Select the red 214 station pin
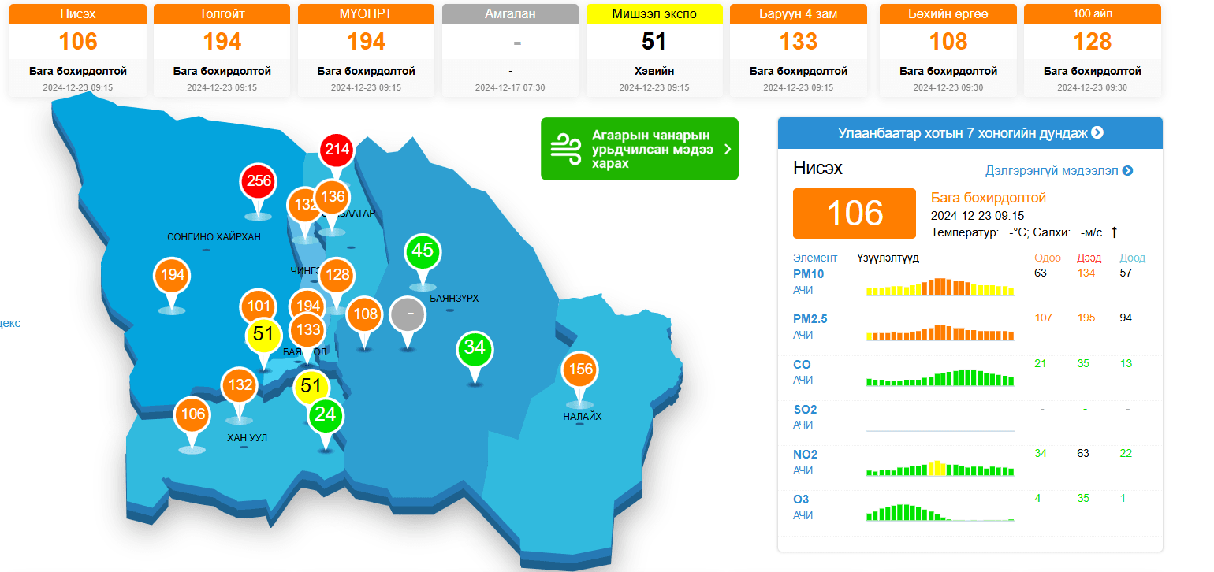 pos(337,150)
